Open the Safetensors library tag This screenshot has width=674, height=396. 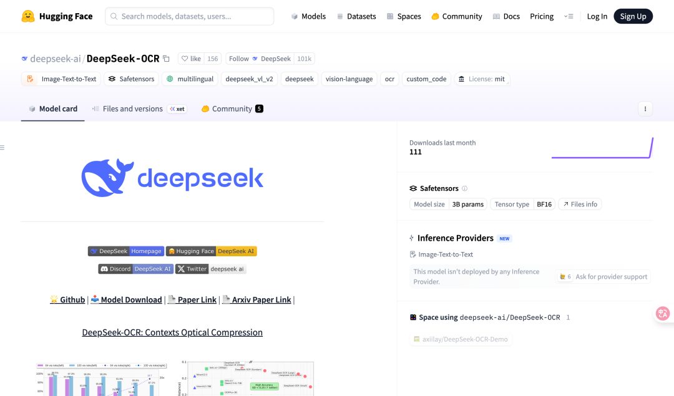[130, 79]
